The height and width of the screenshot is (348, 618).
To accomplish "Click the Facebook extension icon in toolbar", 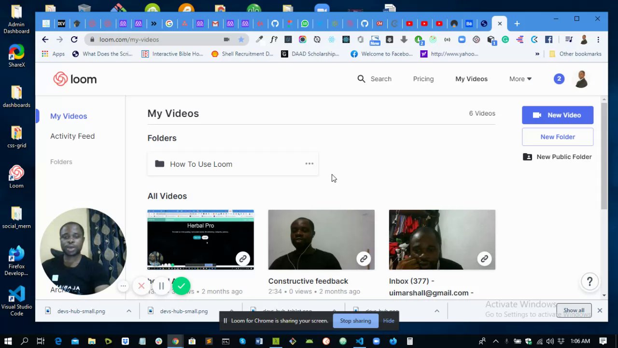I will tap(549, 40).
